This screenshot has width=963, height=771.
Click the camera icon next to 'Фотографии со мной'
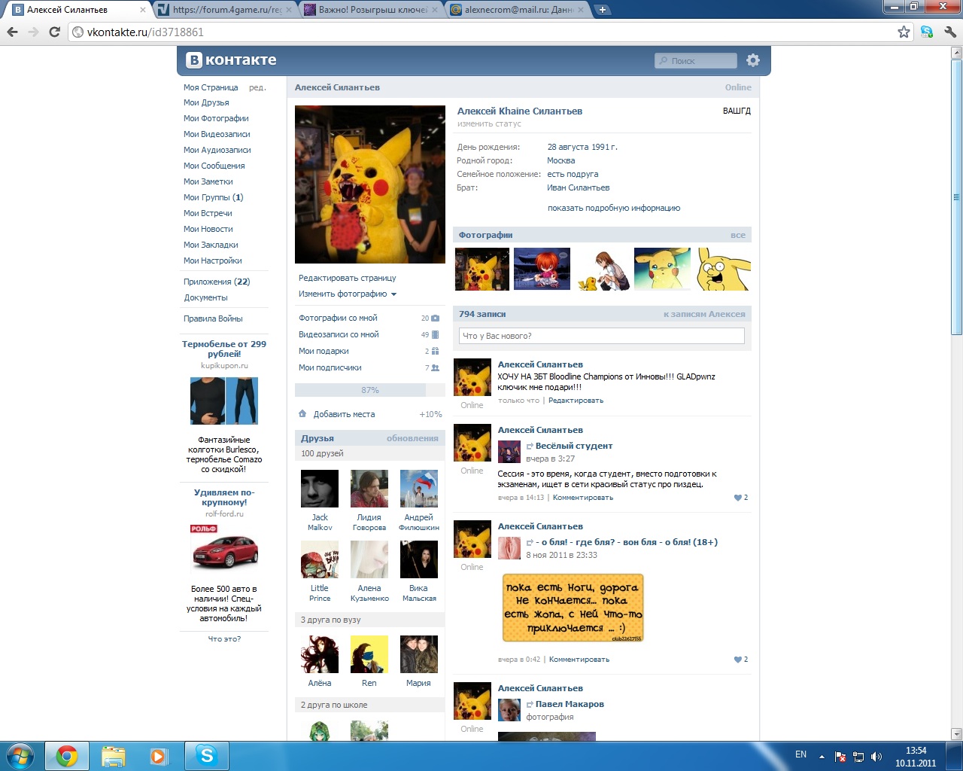435,318
